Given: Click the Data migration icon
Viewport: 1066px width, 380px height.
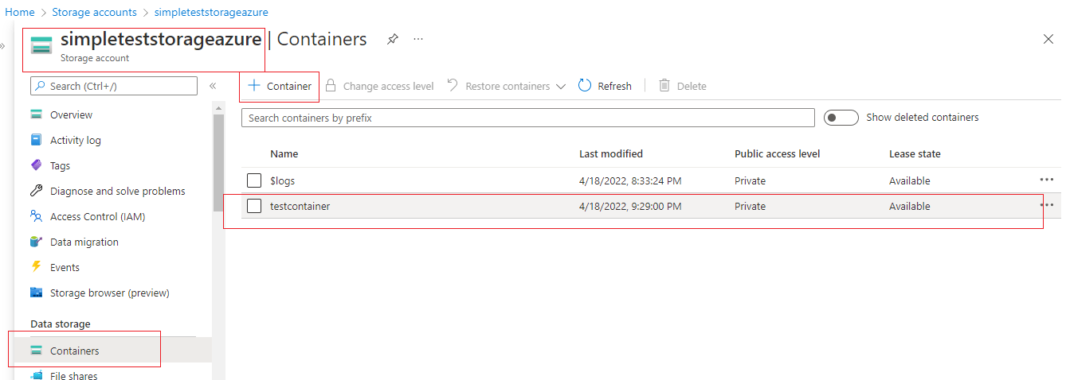Looking at the screenshot, I should (x=36, y=242).
